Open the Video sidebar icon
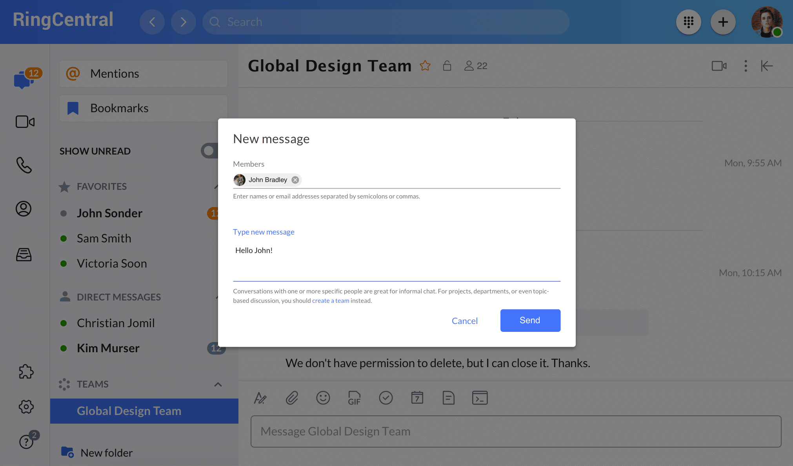Image resolution: width=793 pixels, height=466 pixels. point(25,122)
